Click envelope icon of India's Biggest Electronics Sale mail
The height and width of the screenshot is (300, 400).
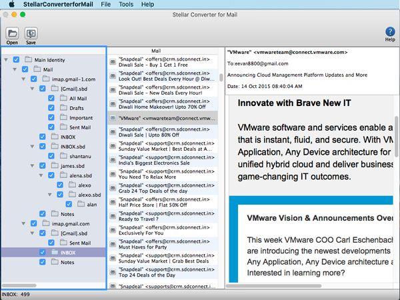(x=113, y=160)
